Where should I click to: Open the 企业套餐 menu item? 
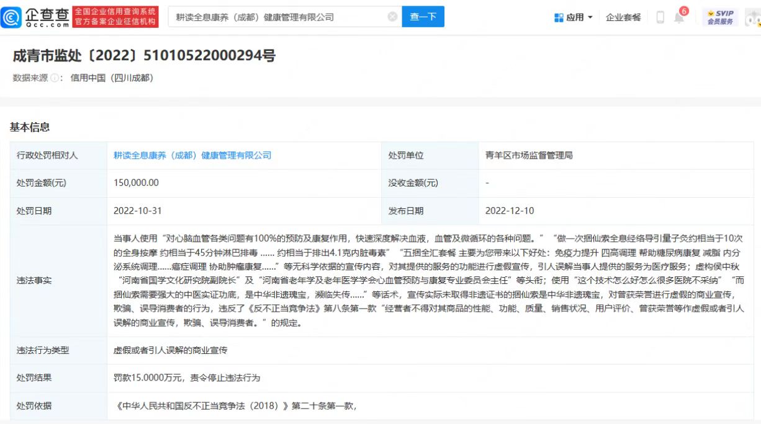[x=623, y=17]
